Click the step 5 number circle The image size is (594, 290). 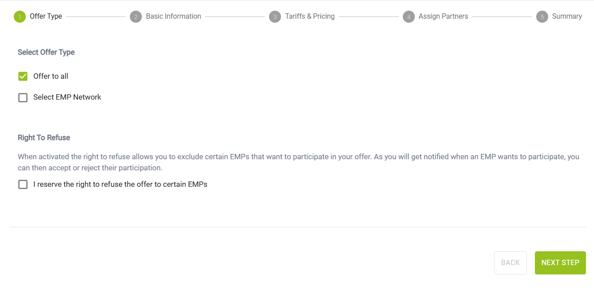point(542,17)
